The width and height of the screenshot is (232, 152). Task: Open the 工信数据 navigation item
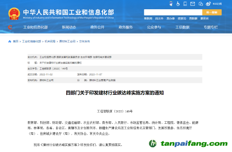coord(182,27)
